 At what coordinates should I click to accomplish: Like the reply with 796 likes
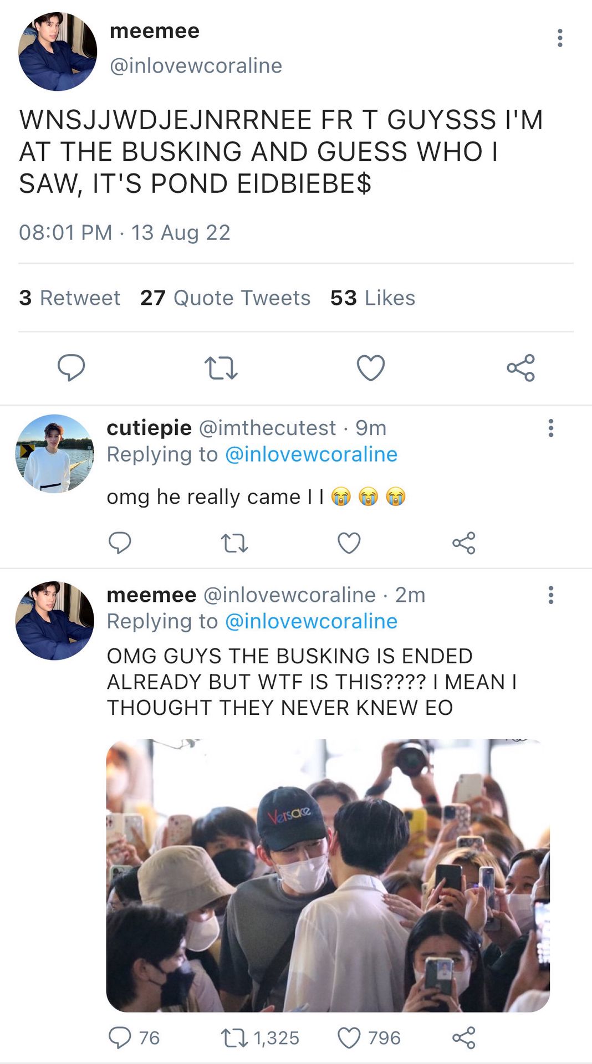(349, 1037)
